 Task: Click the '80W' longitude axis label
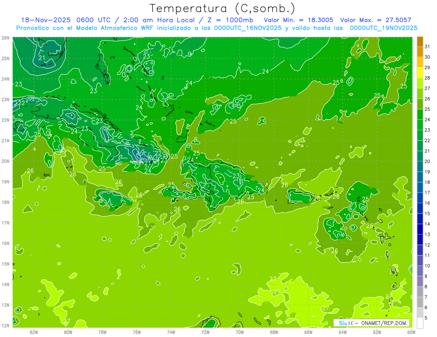(68, 332)
